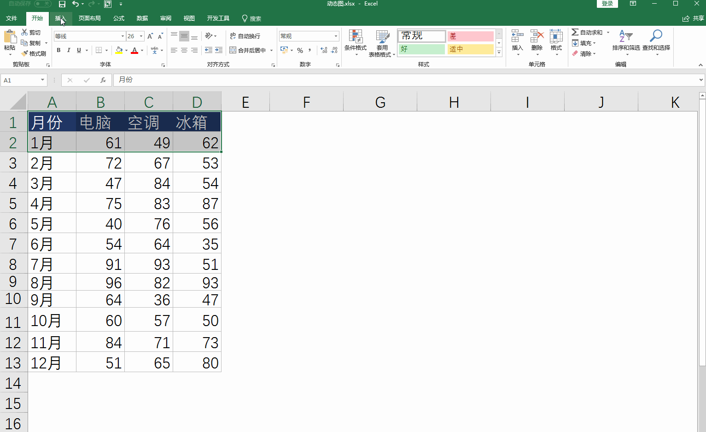The height and width of the screenshot is (432, 706).
Task: Toggle Bold formatting
Action: (58, 50)
